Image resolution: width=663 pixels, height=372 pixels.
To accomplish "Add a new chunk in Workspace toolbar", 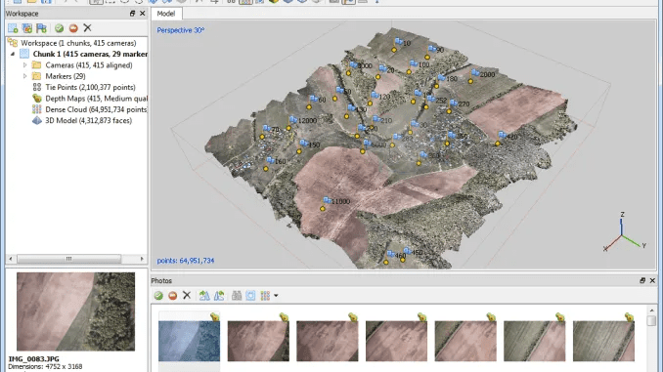I will (x=13, y=28).
